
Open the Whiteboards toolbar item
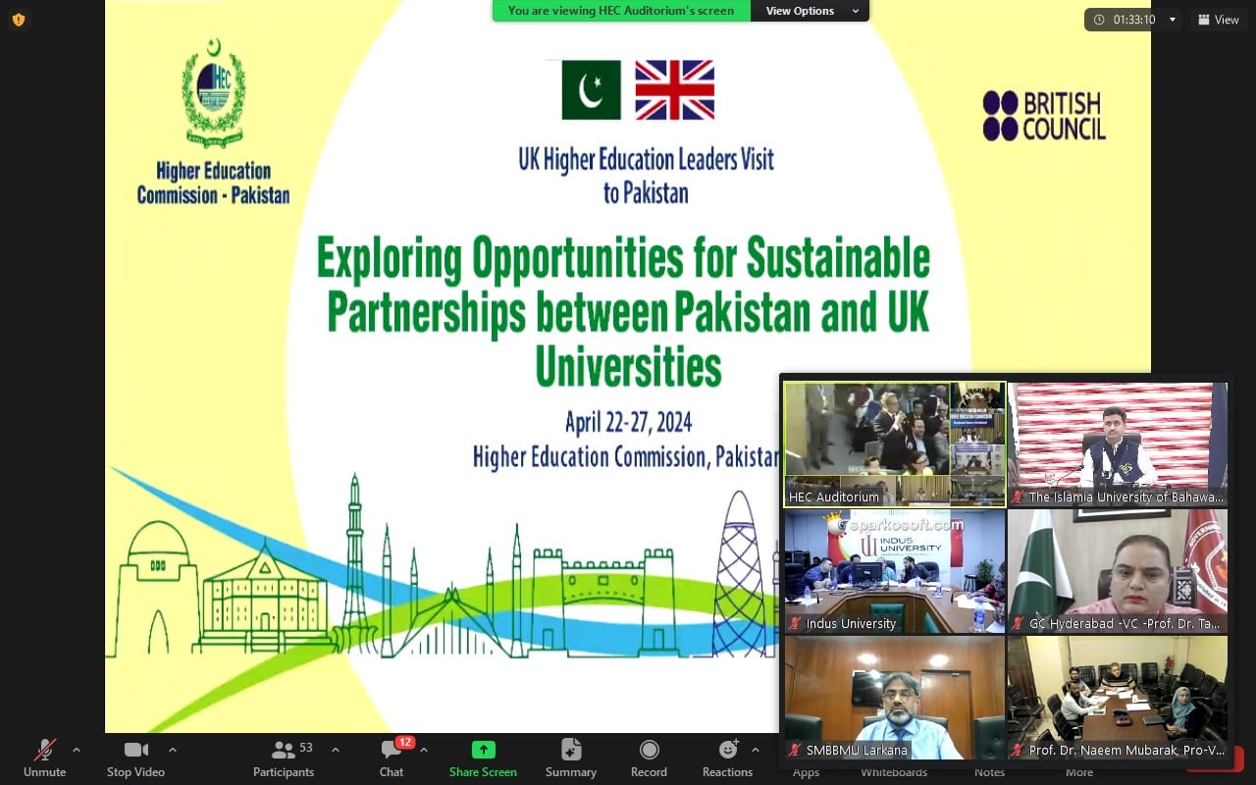[x=894, y=772]
